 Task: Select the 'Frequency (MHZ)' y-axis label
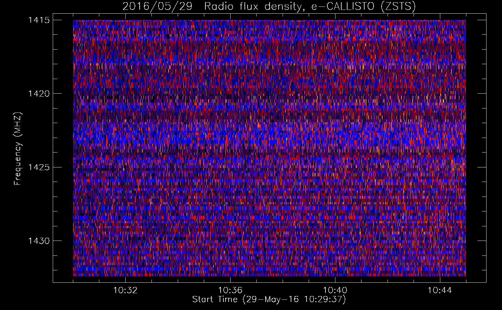18,149
